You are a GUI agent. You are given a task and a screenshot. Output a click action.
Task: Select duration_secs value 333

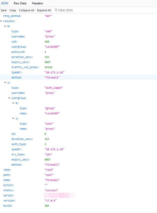tap(47, 139)
